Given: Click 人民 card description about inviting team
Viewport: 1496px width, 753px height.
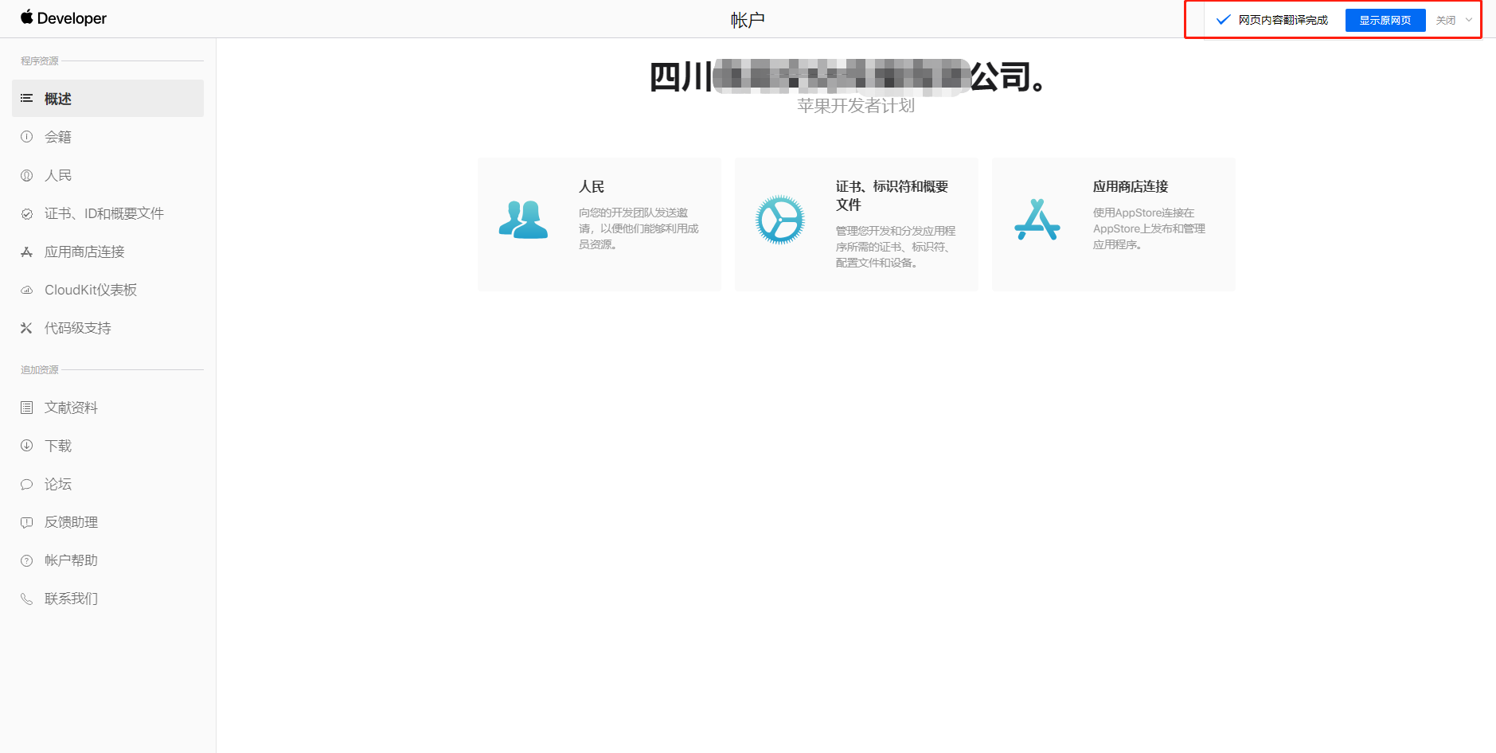Looking at the screenshot, I should coord(639,228).
